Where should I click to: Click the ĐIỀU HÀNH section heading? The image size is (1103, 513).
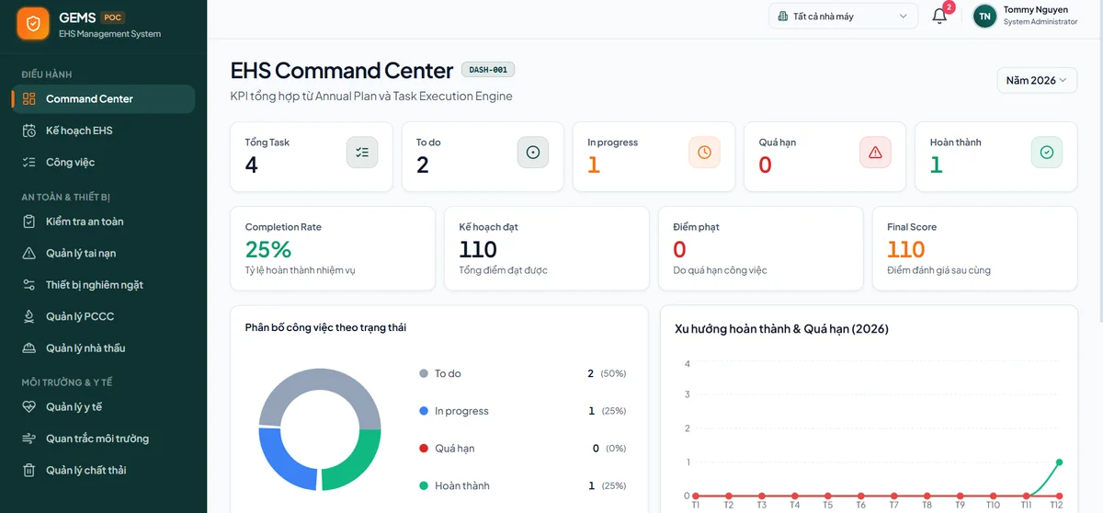tap(47, 74)
